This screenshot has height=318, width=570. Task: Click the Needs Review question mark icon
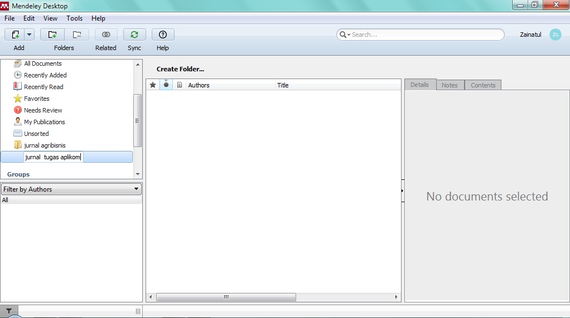(17, 110)
